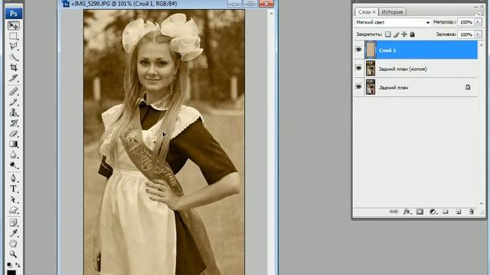Image resolution: width=490 pixels, height=275 pixels.
Task: Select the Notes tool
Action: [x=13, y=222]
